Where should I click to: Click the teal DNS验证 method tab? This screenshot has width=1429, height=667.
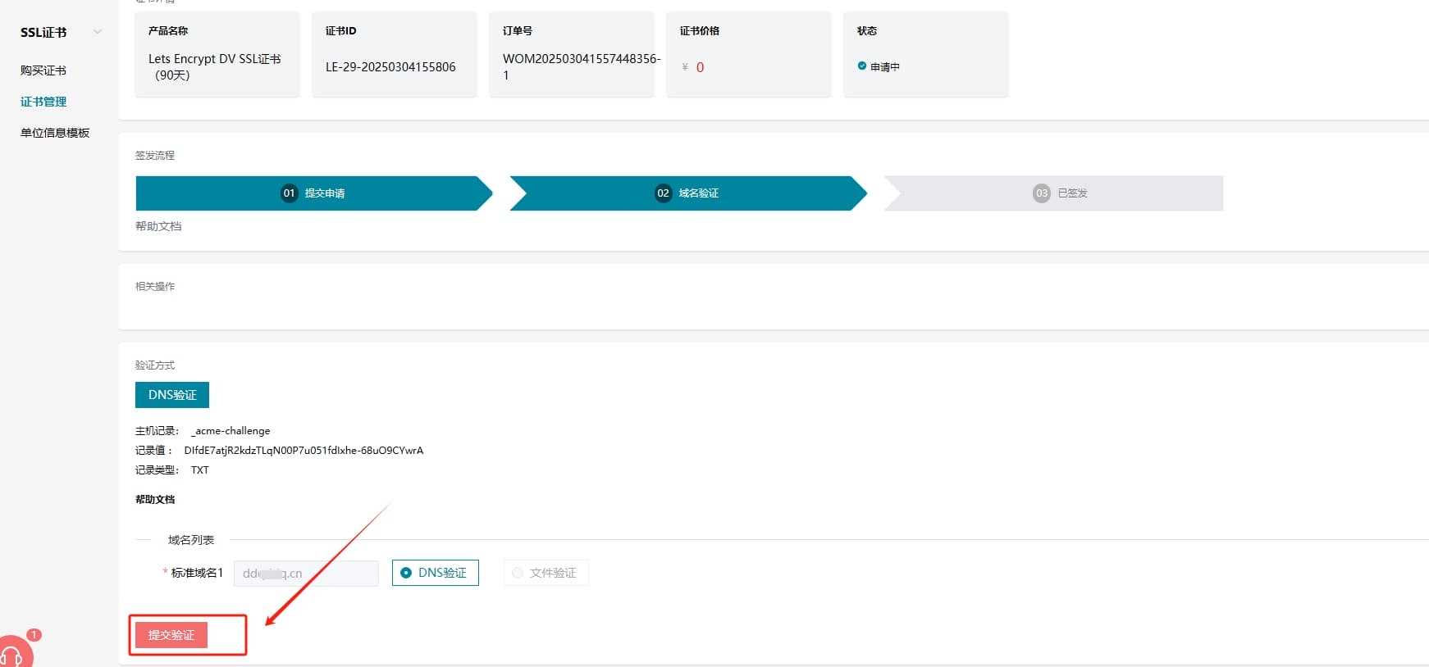[x=172, y=395]
